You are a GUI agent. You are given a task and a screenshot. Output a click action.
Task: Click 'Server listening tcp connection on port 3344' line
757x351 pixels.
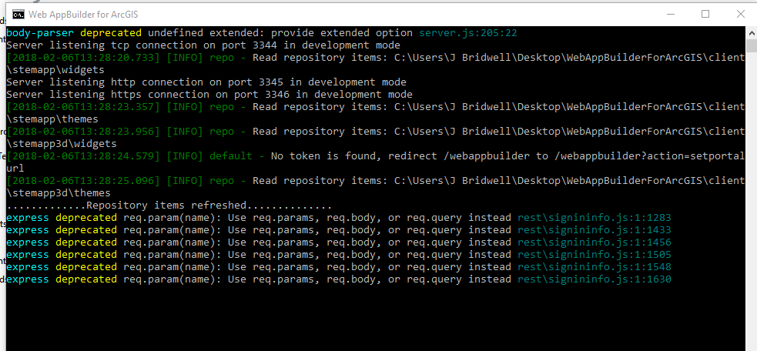203,45
